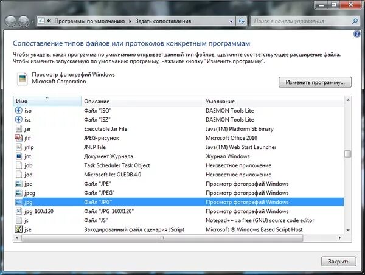This screenshot has width=365, height=275.
Task: Click the Forward navigation arrow button
Action: 24,21
